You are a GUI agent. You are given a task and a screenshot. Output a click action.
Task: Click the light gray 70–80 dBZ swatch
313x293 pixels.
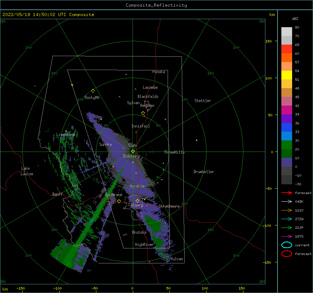(287, 32)
